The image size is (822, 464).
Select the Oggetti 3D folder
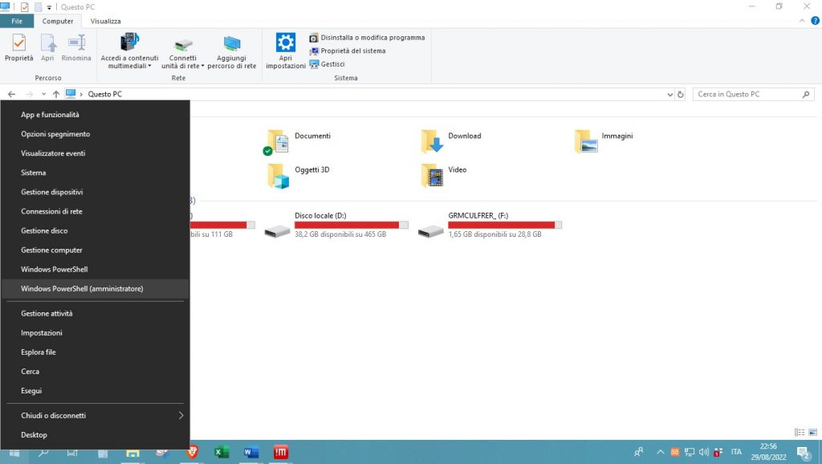click(278, 176)
